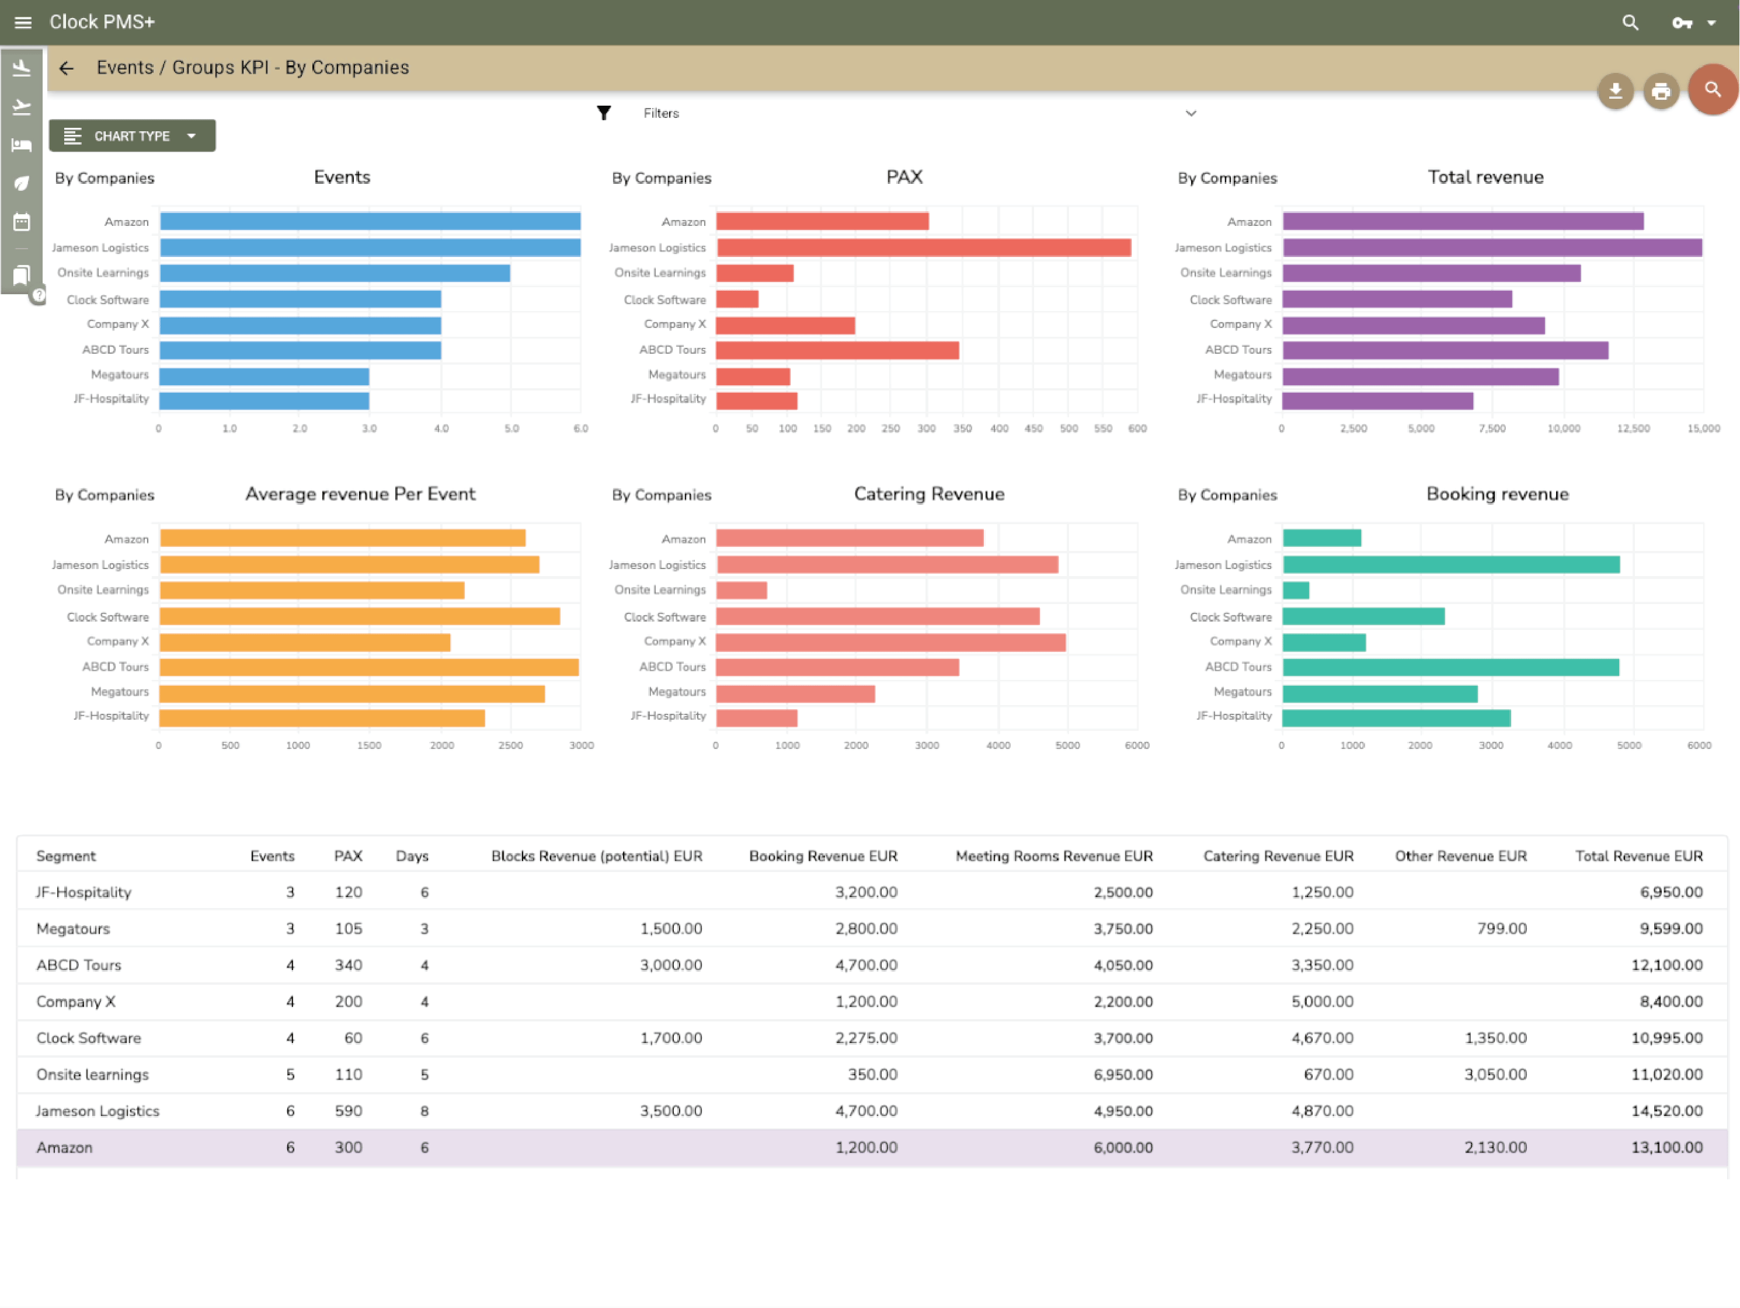Screen dimensions: 1740x1308
Task: Click the download report round button
Action: pyautogui.click(x=1615, y=91)
